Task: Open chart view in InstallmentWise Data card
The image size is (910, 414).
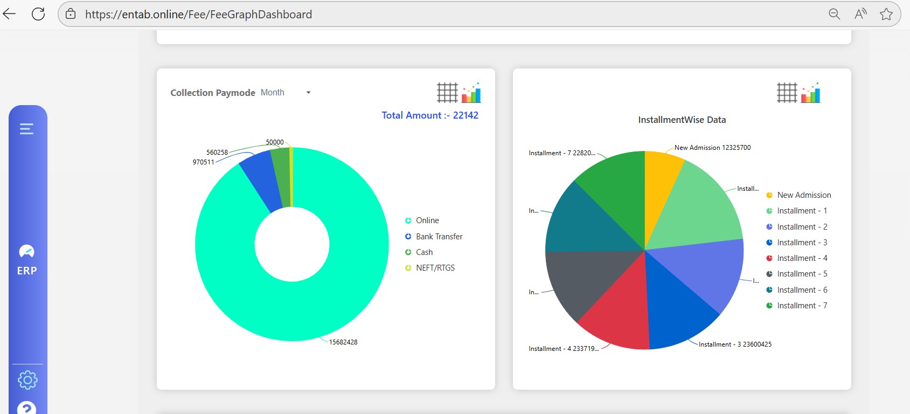Action: click(810, 93)
